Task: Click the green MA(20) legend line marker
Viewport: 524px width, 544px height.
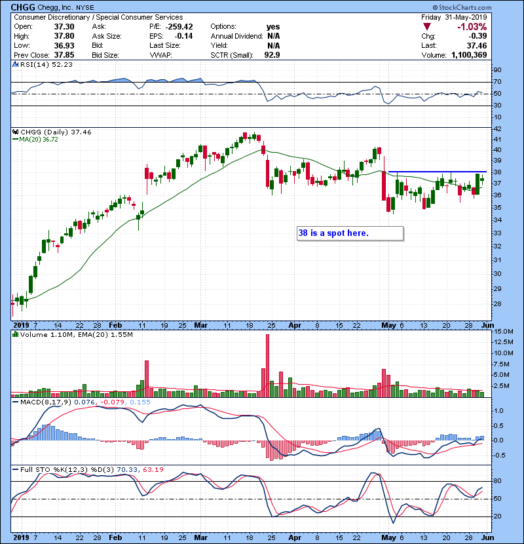Action: click(x=15, y=140)
